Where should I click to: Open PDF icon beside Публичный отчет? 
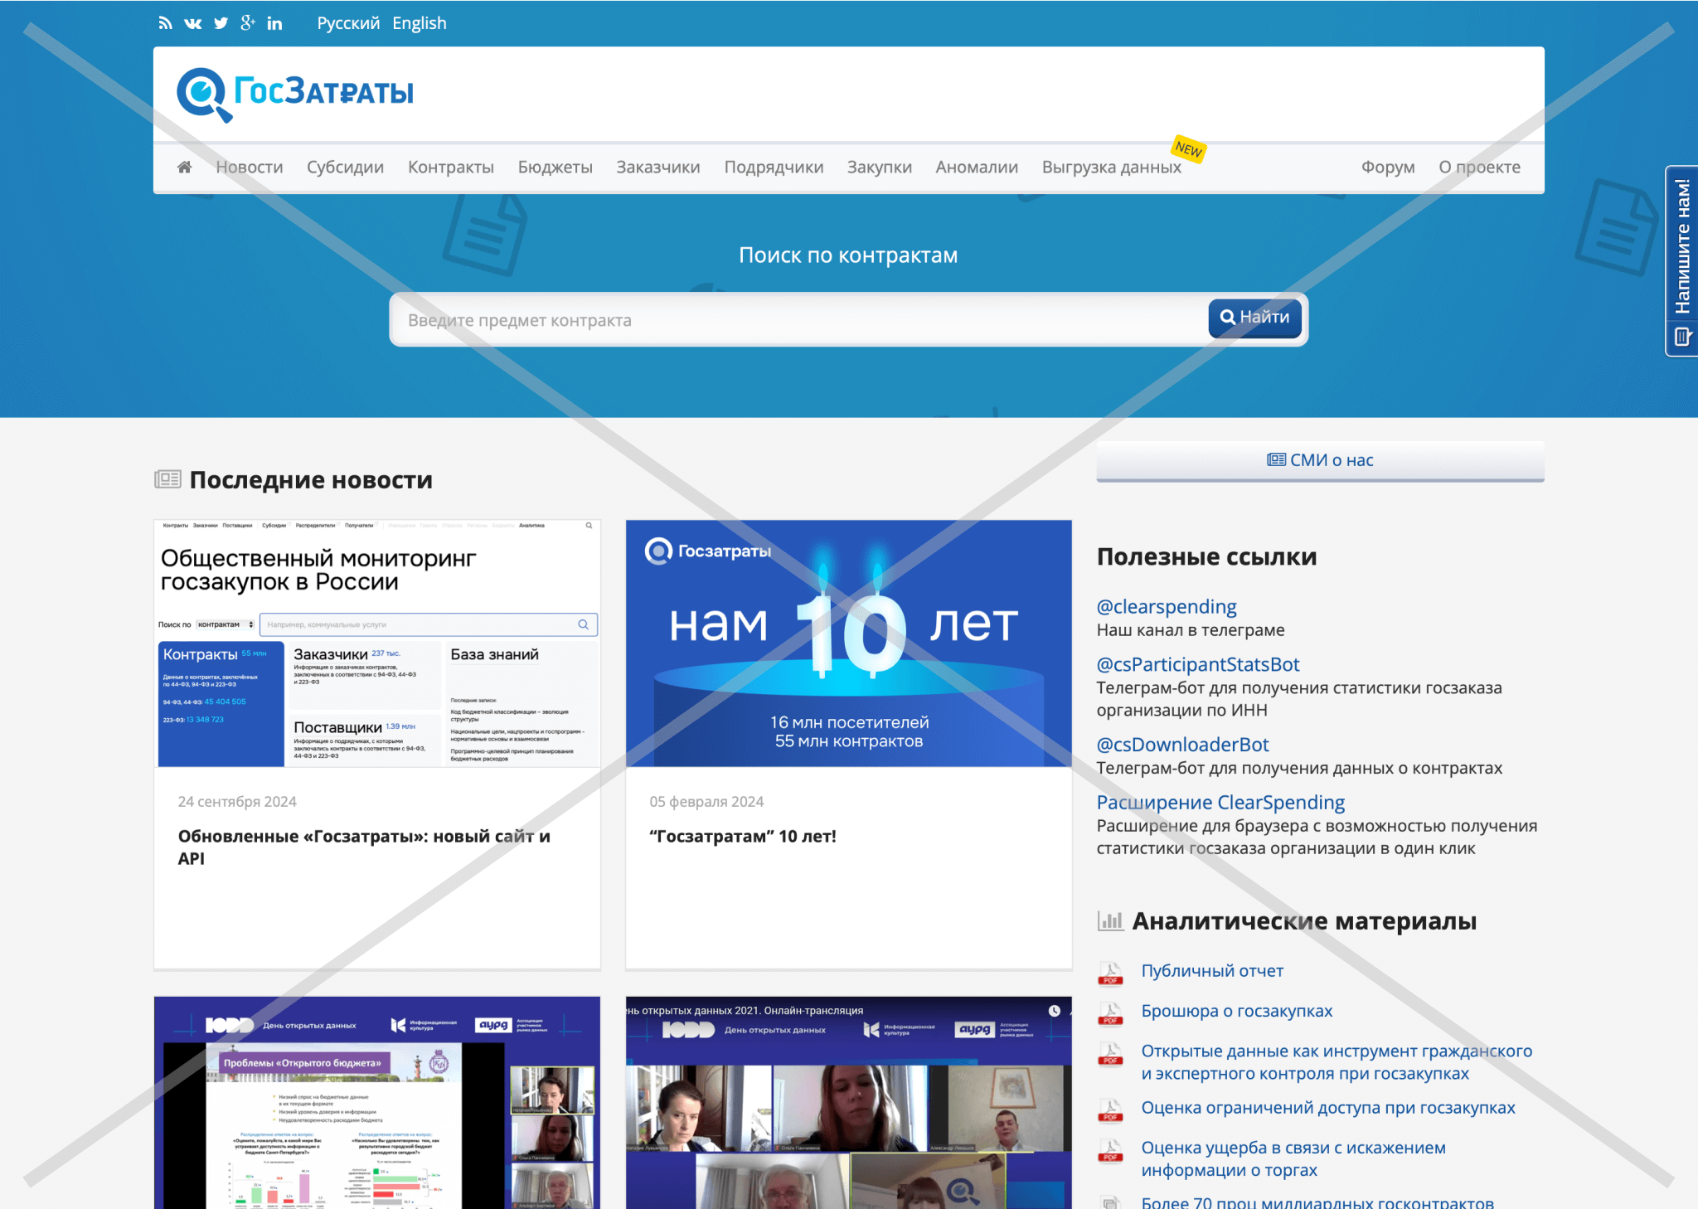(1109, 973)
